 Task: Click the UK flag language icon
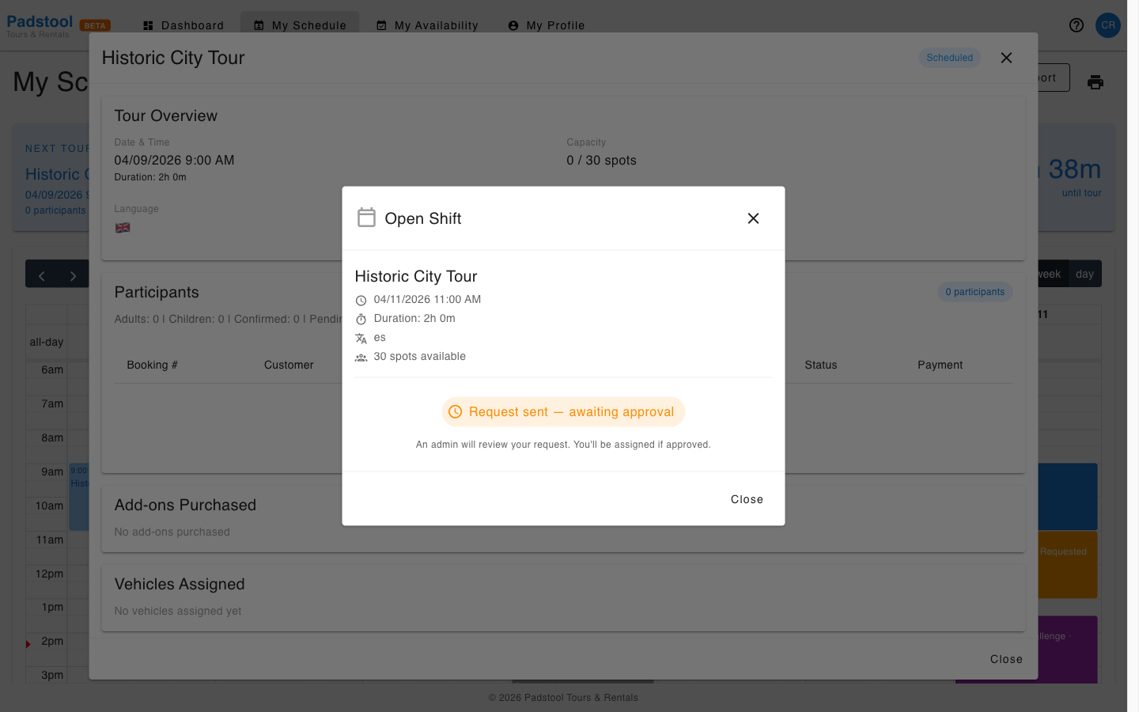pos(123,228)
